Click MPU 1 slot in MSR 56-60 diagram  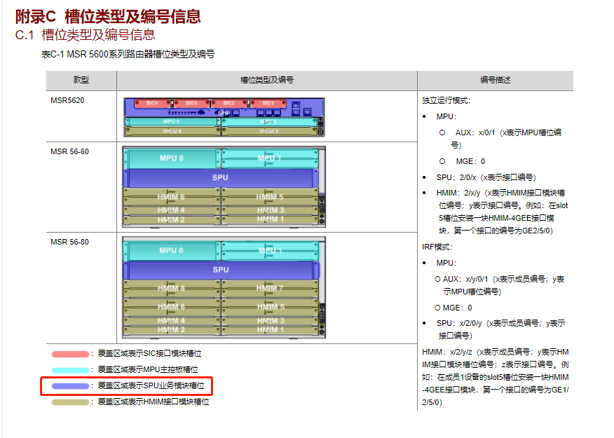tap(269, 158)
